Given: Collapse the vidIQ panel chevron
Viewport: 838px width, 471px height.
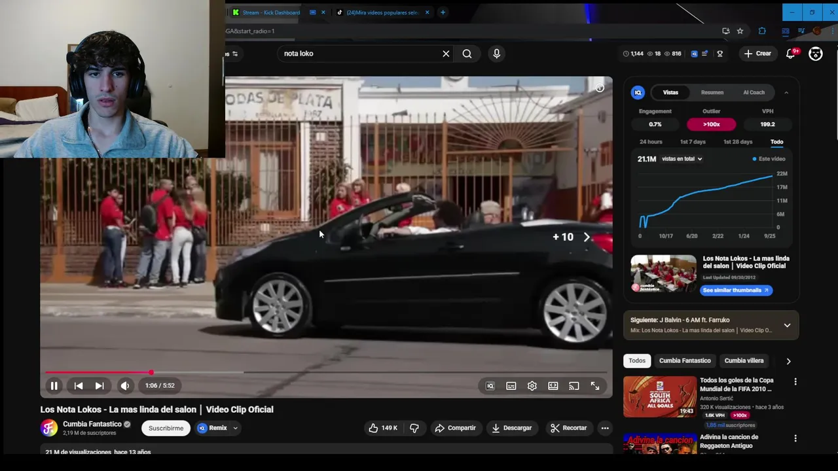Looking at the screenshot, I should coord(786,92).
